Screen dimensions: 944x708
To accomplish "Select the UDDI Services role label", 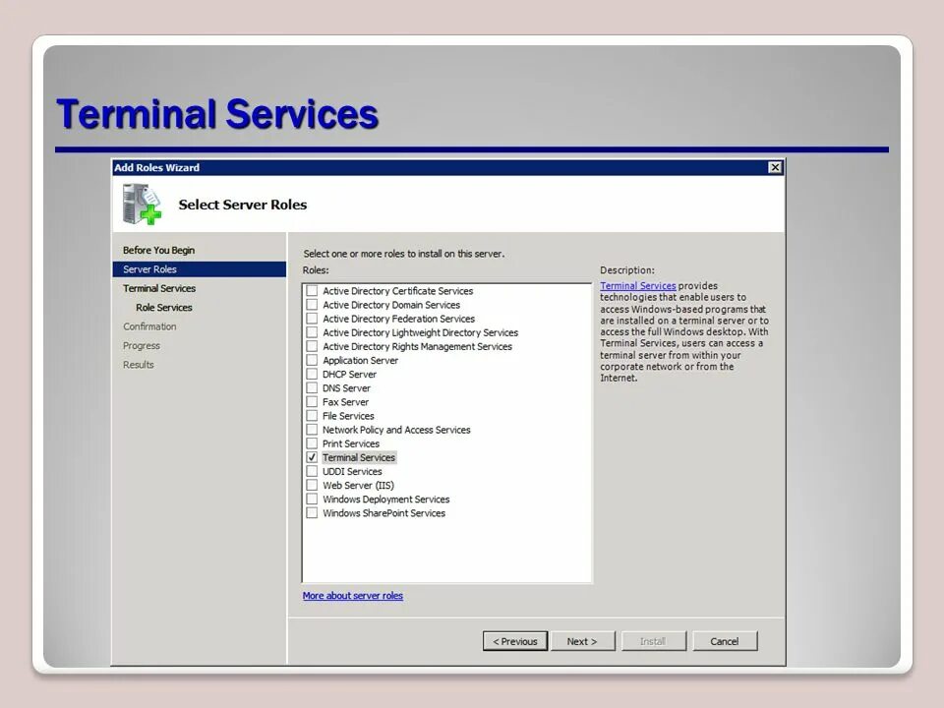I will (352, 471).
